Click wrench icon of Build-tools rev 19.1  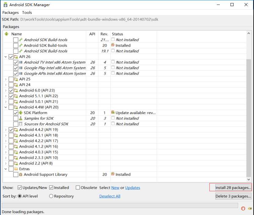pyautogui.click(x=21, y=51)
